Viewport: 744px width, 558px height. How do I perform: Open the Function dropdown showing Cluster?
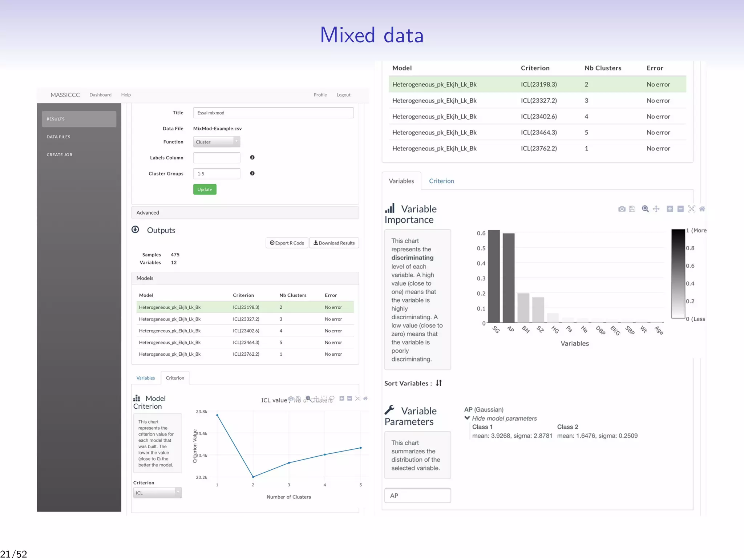click(x=217, y=142)
